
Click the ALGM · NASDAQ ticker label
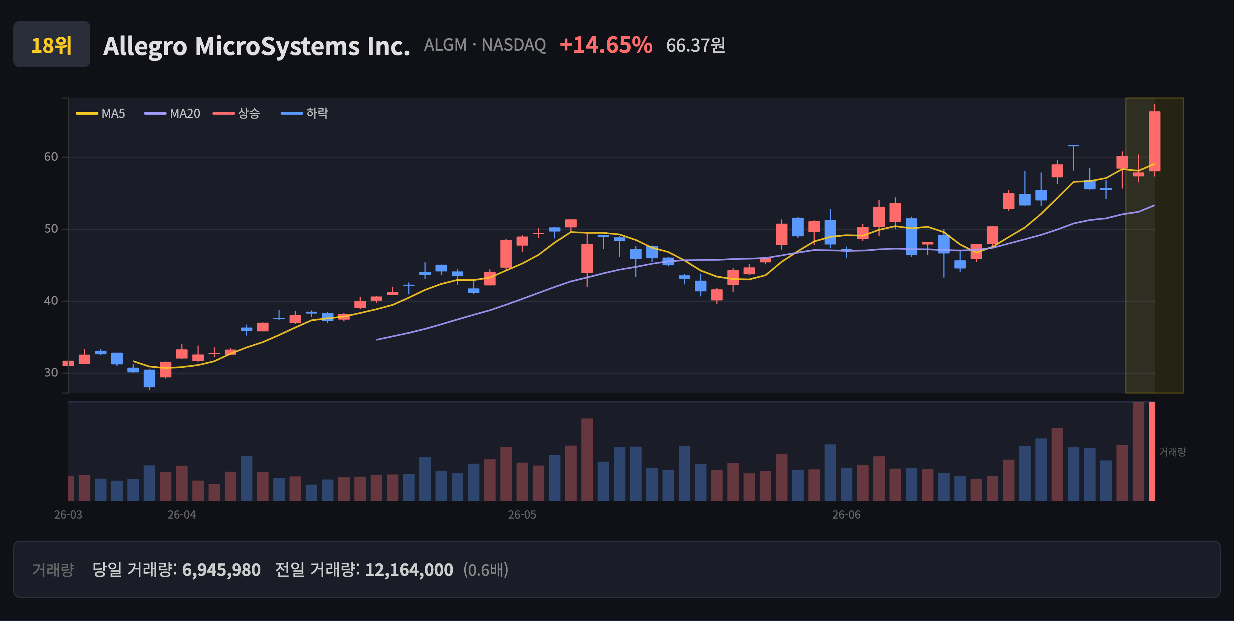[485, 45]
